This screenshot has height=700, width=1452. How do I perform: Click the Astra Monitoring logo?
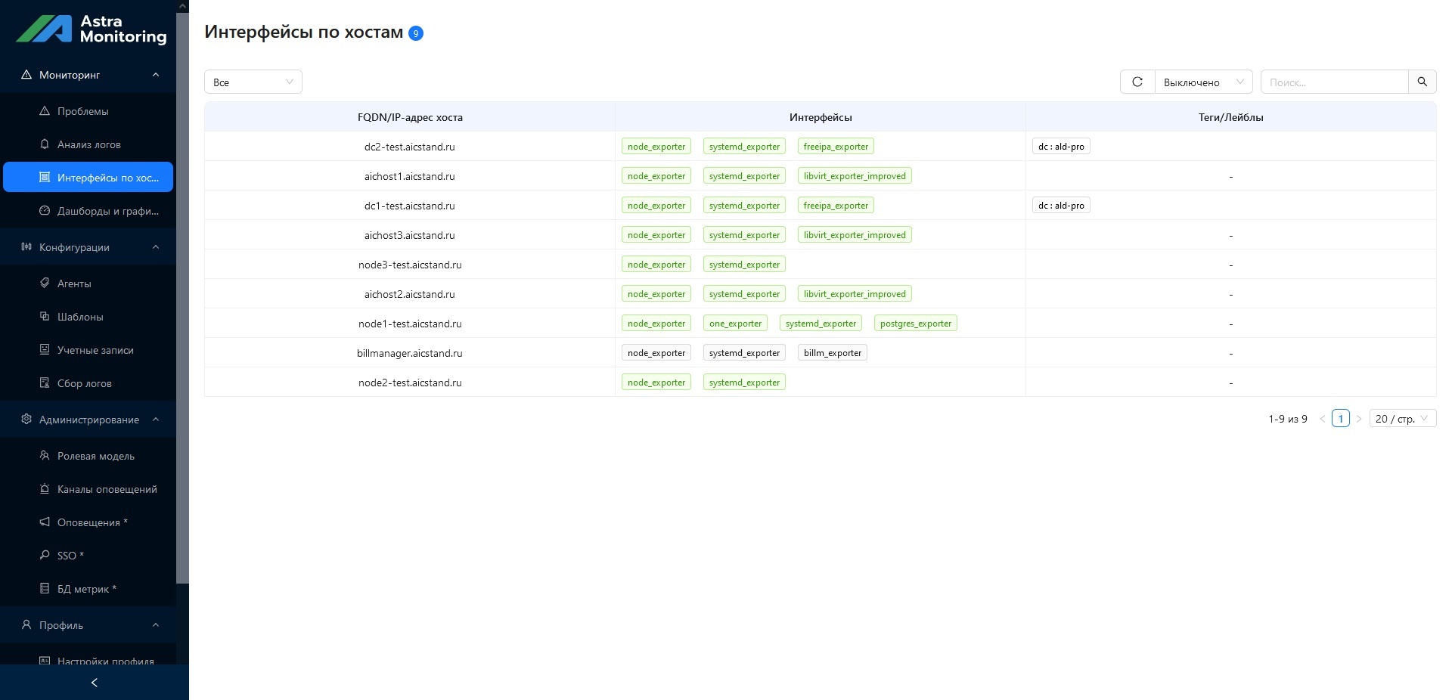[92, 29]
